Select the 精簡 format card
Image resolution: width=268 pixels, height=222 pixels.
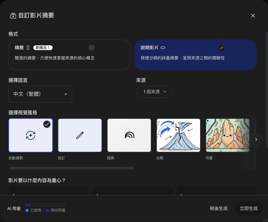(x=70, y=55)
